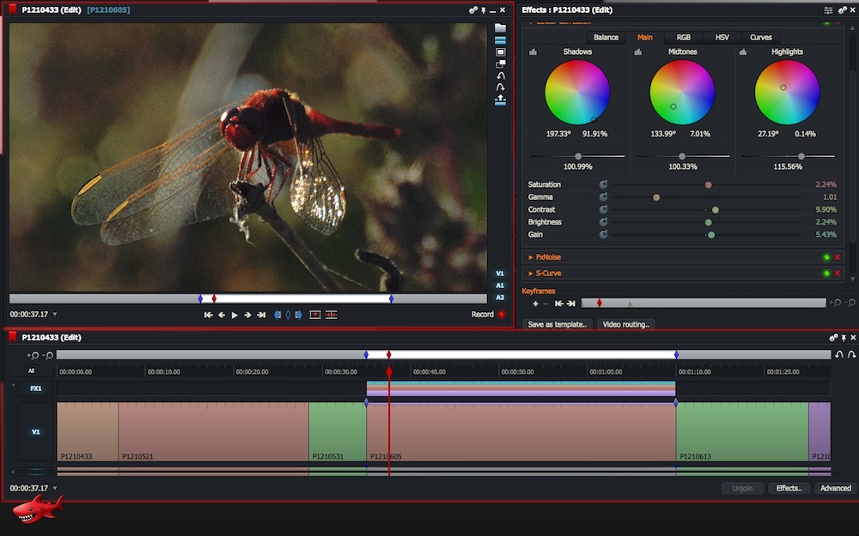This screenshot has width=859, height=536.
Task: Click the Shadows histogram icon
Action: pyautogui.click(x=533, y=52)
